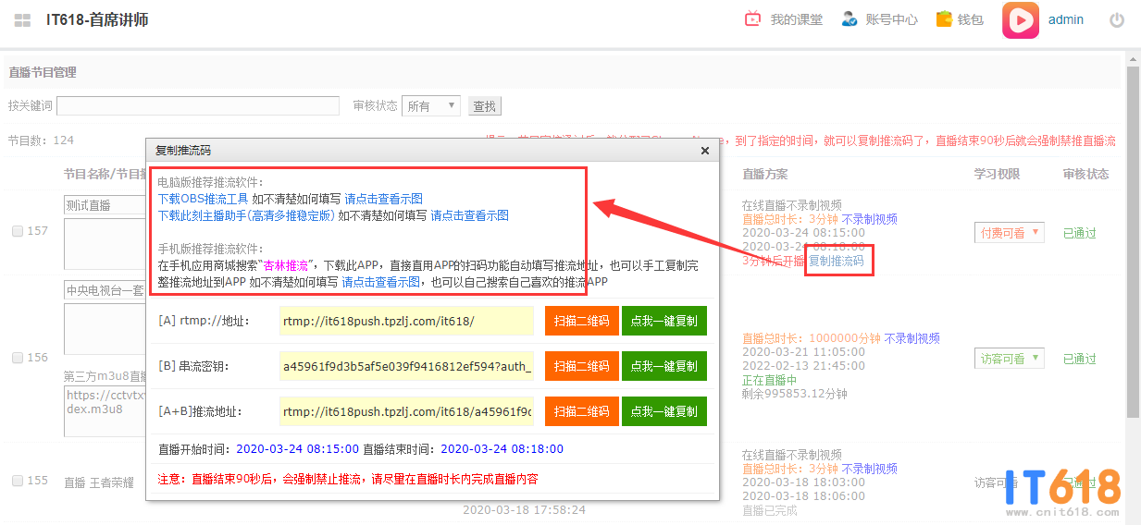Click the 复制推流码 link in row 157

coord(837,261)
